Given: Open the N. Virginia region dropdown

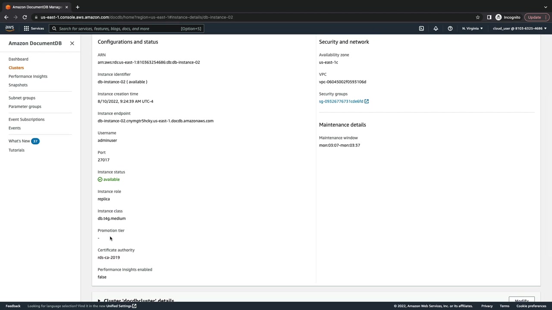Looking at the screenshot, I should pos(473,28).
